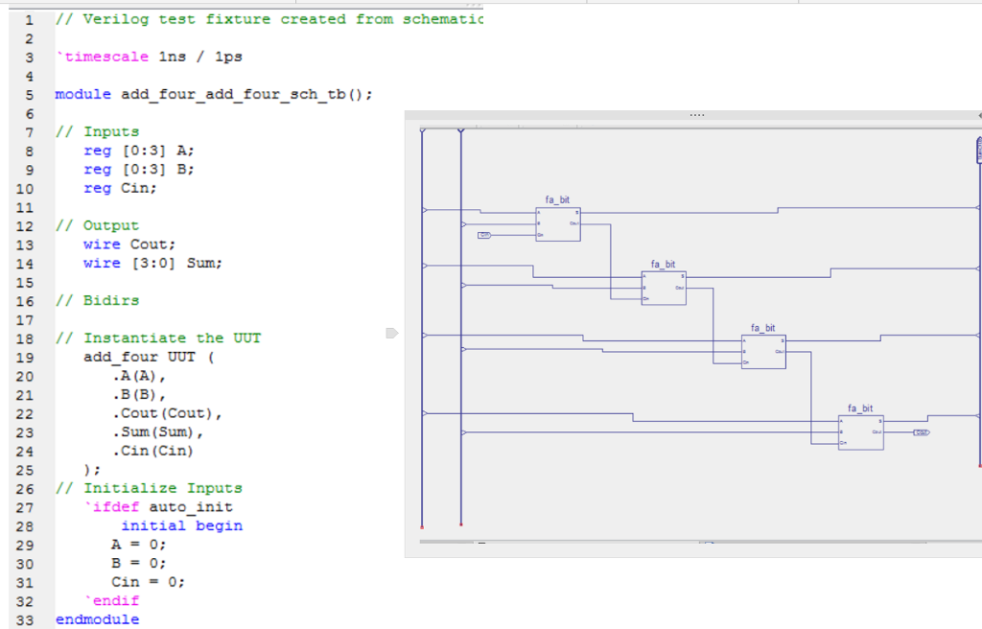Click the `ifdef auto_init line

(x=158, y=506)
